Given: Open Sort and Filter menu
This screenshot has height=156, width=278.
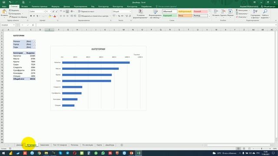Looking at the screenshot, I should [255, 14].
